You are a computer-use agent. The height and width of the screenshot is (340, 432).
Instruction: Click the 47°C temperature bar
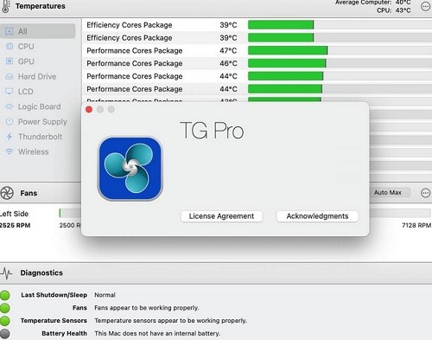(x=288, y=50)
